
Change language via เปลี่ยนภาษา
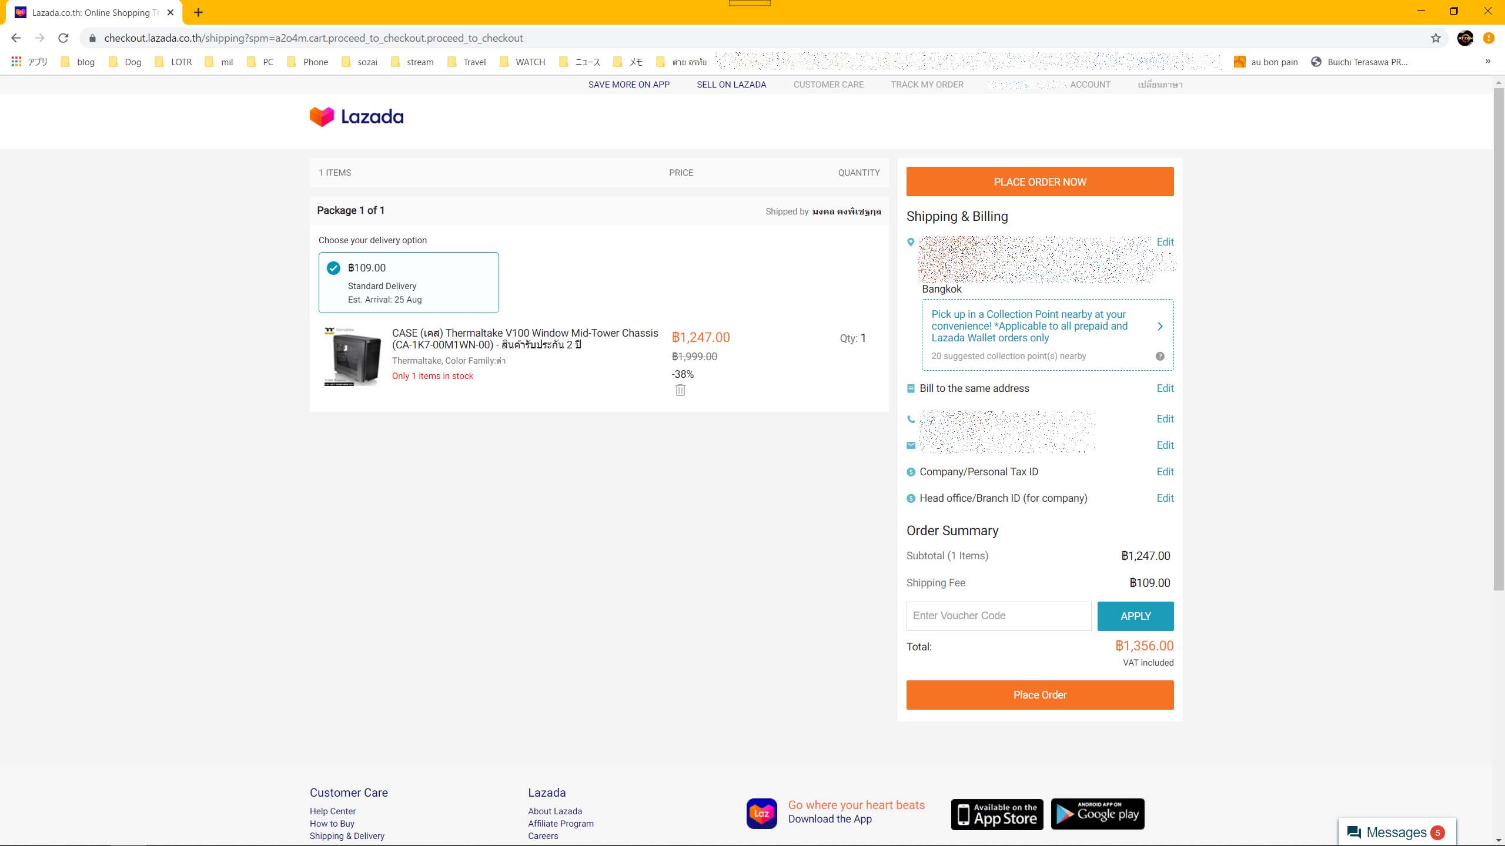(x=1160, y=85)
